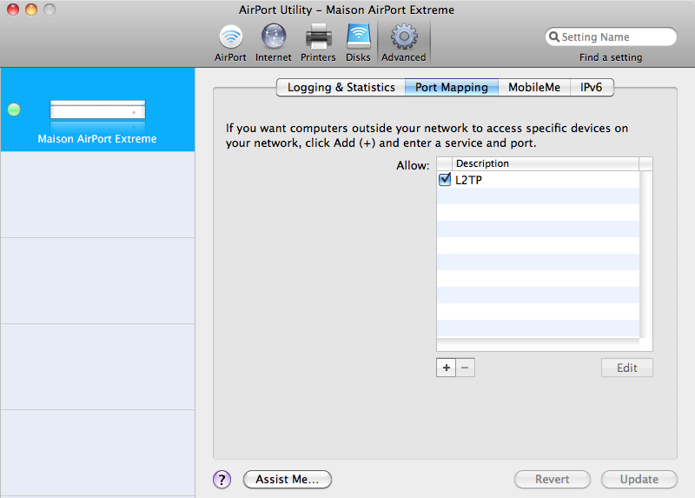This screenshot has width=695, height=498.
Task: Uncheck the L2TP port mapping checkbox
Action: pyautogui.click(x=445, y=180)
